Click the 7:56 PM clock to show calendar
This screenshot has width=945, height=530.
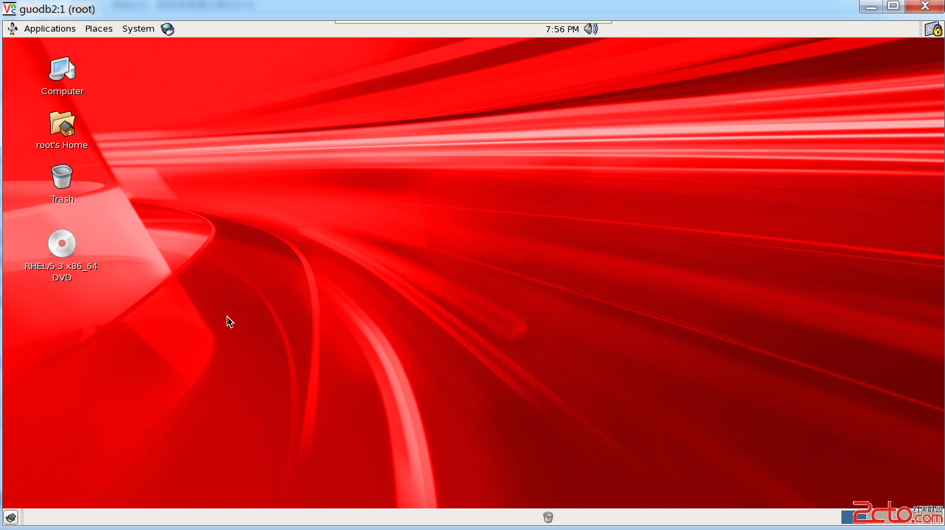(x=562, y=29)
